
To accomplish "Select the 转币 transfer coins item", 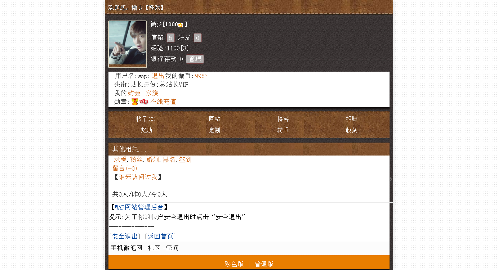I will point(283,130).
